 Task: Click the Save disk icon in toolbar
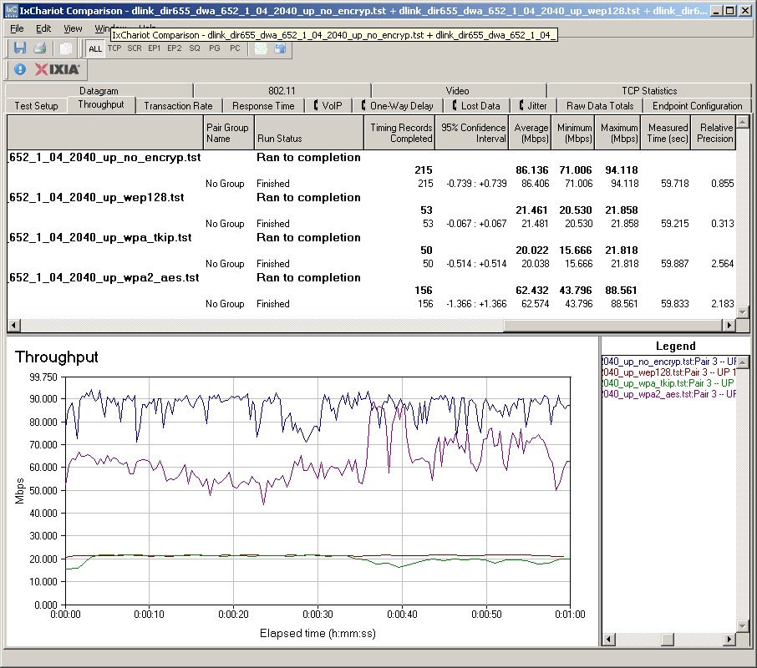pyautogui.click(x=20, y=48)
